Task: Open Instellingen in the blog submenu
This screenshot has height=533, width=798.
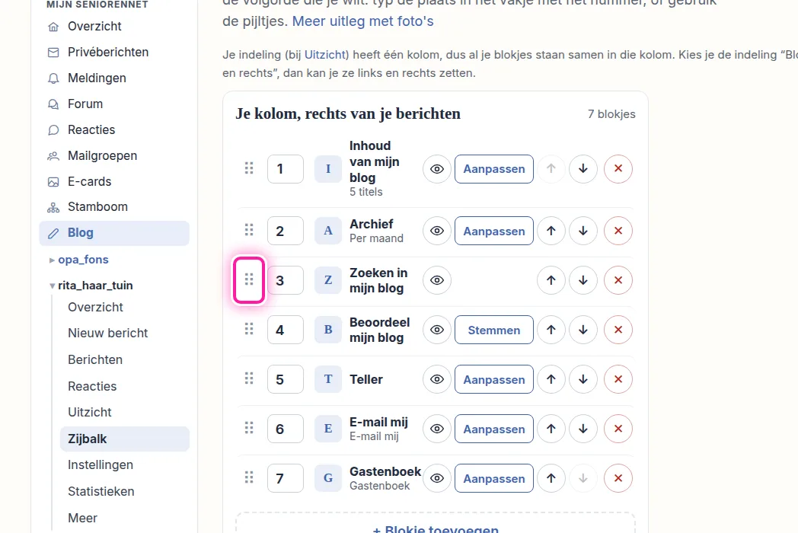Action: click(125, 464)
